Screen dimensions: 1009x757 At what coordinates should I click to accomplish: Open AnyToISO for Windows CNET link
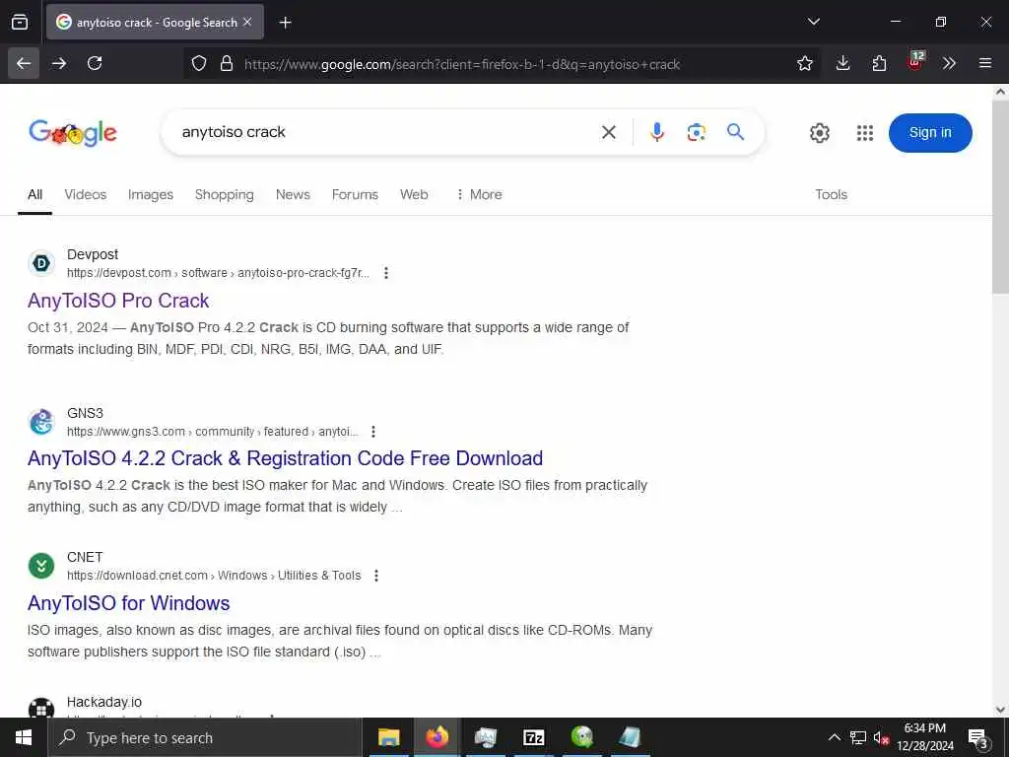129,603
